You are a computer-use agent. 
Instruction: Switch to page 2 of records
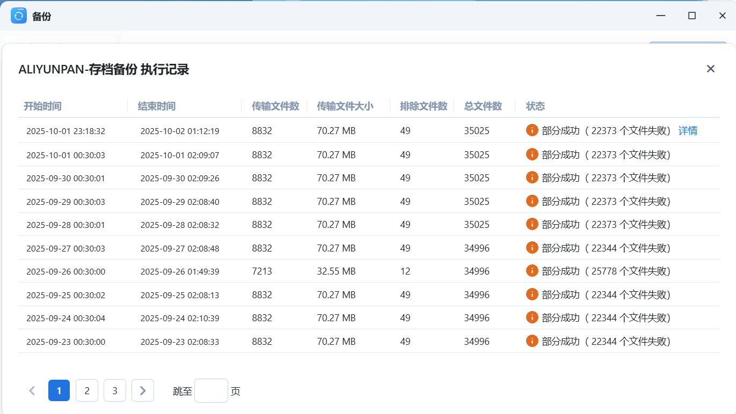(x=87, y=390)
